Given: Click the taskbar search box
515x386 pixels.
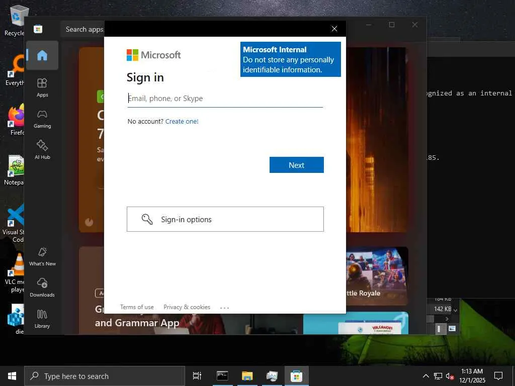Looking at the screenshot, I should coord(105,376).
